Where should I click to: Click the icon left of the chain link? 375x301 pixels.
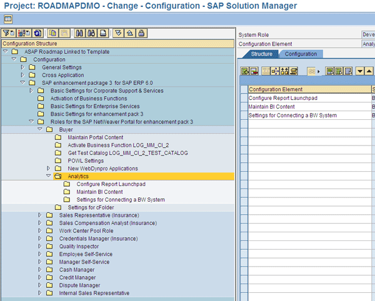tap(294, 71)
